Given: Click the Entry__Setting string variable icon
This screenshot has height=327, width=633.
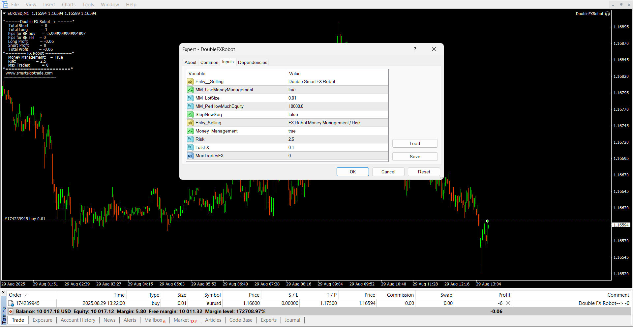Looking at the screenshot, I should pos(190,81).
